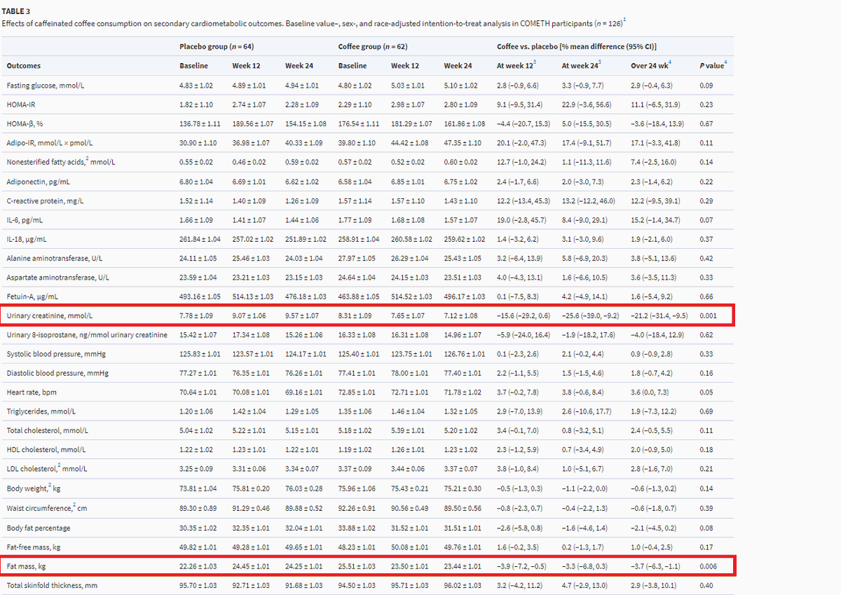This screenshot has height=595, width=841.
Task: Click the 136.78 ± 1.11 HOMA-β cell
Action: pyautogui.click(x=200, y=123)
